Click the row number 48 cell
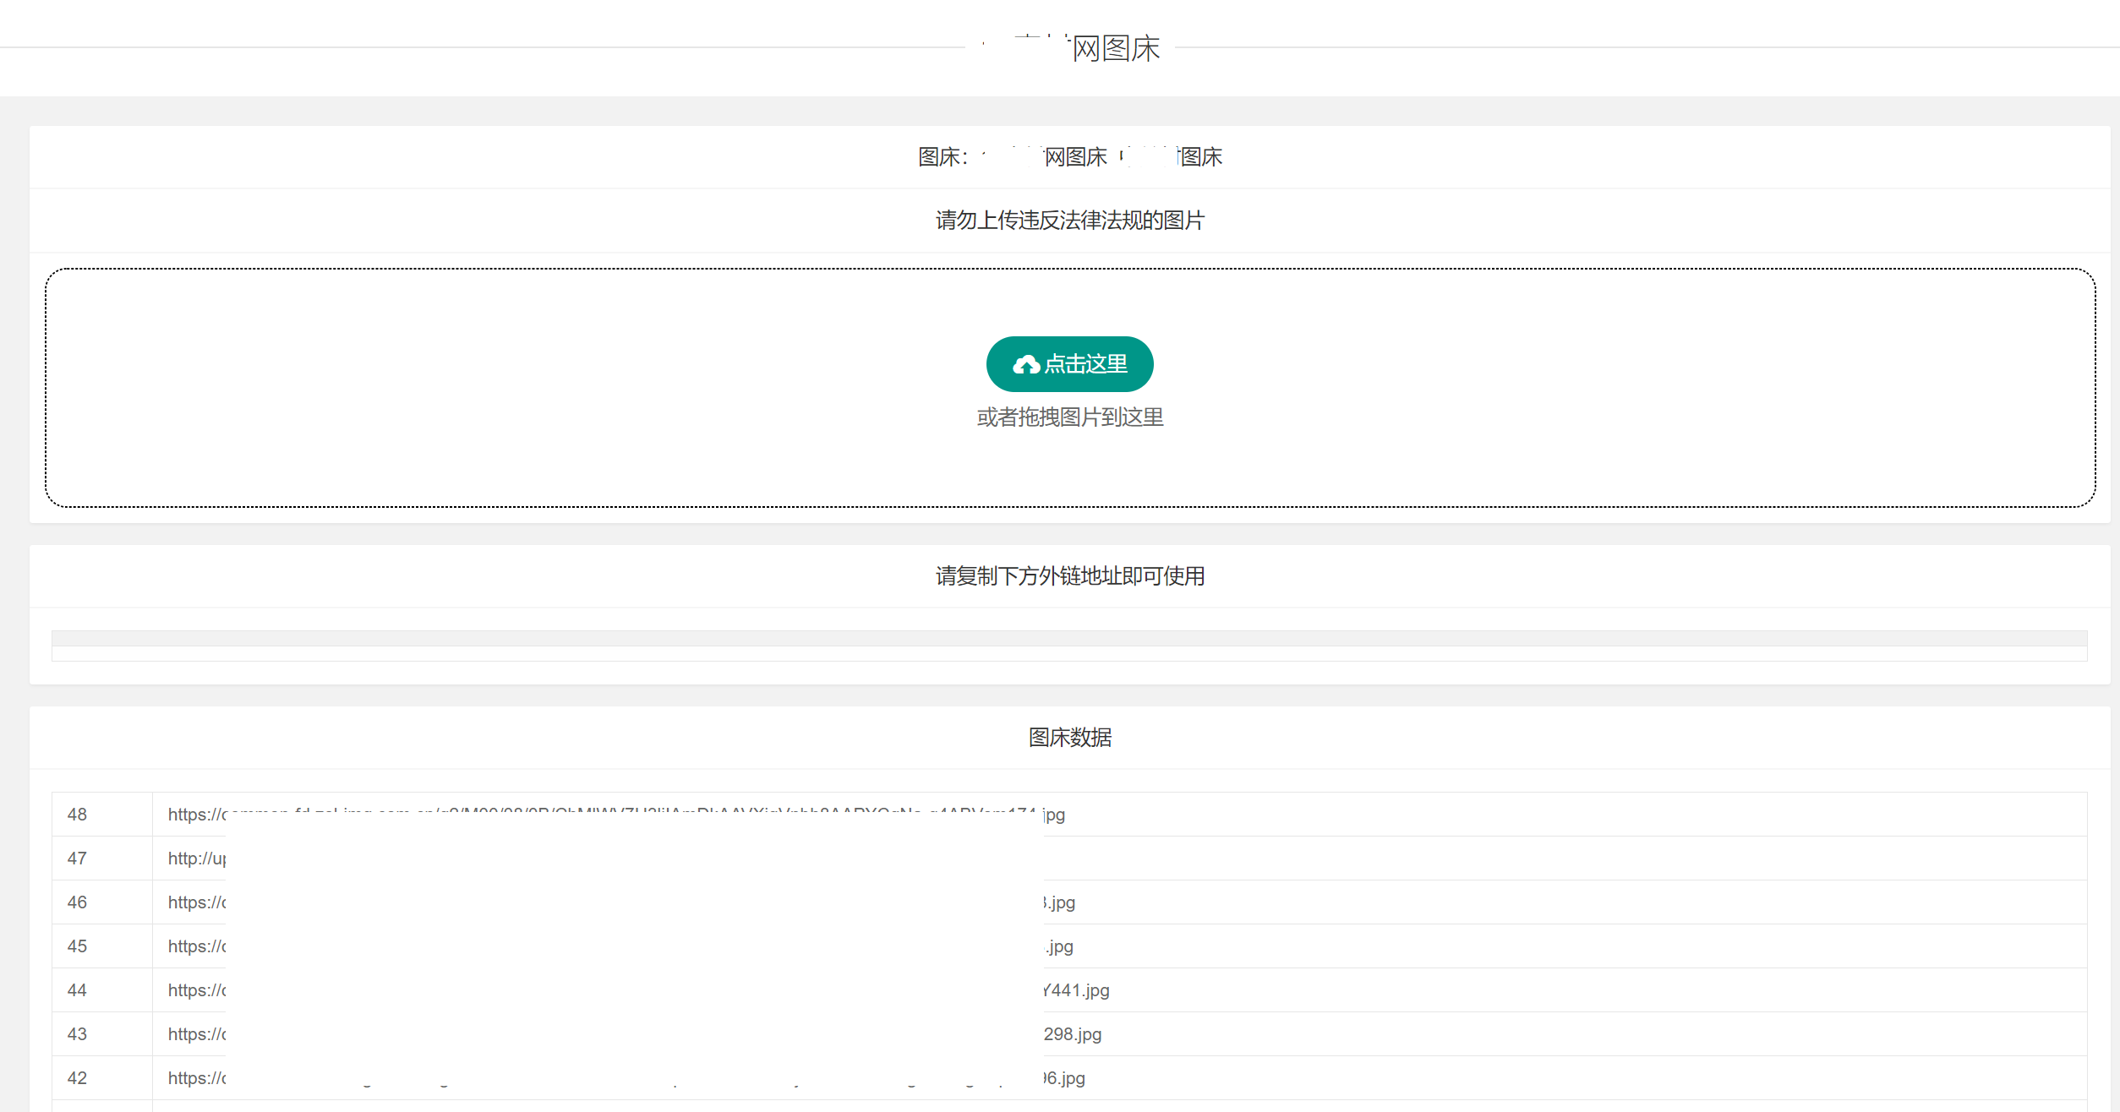This screenshot has width=2120, height=1112. click(x=77, y=814)
